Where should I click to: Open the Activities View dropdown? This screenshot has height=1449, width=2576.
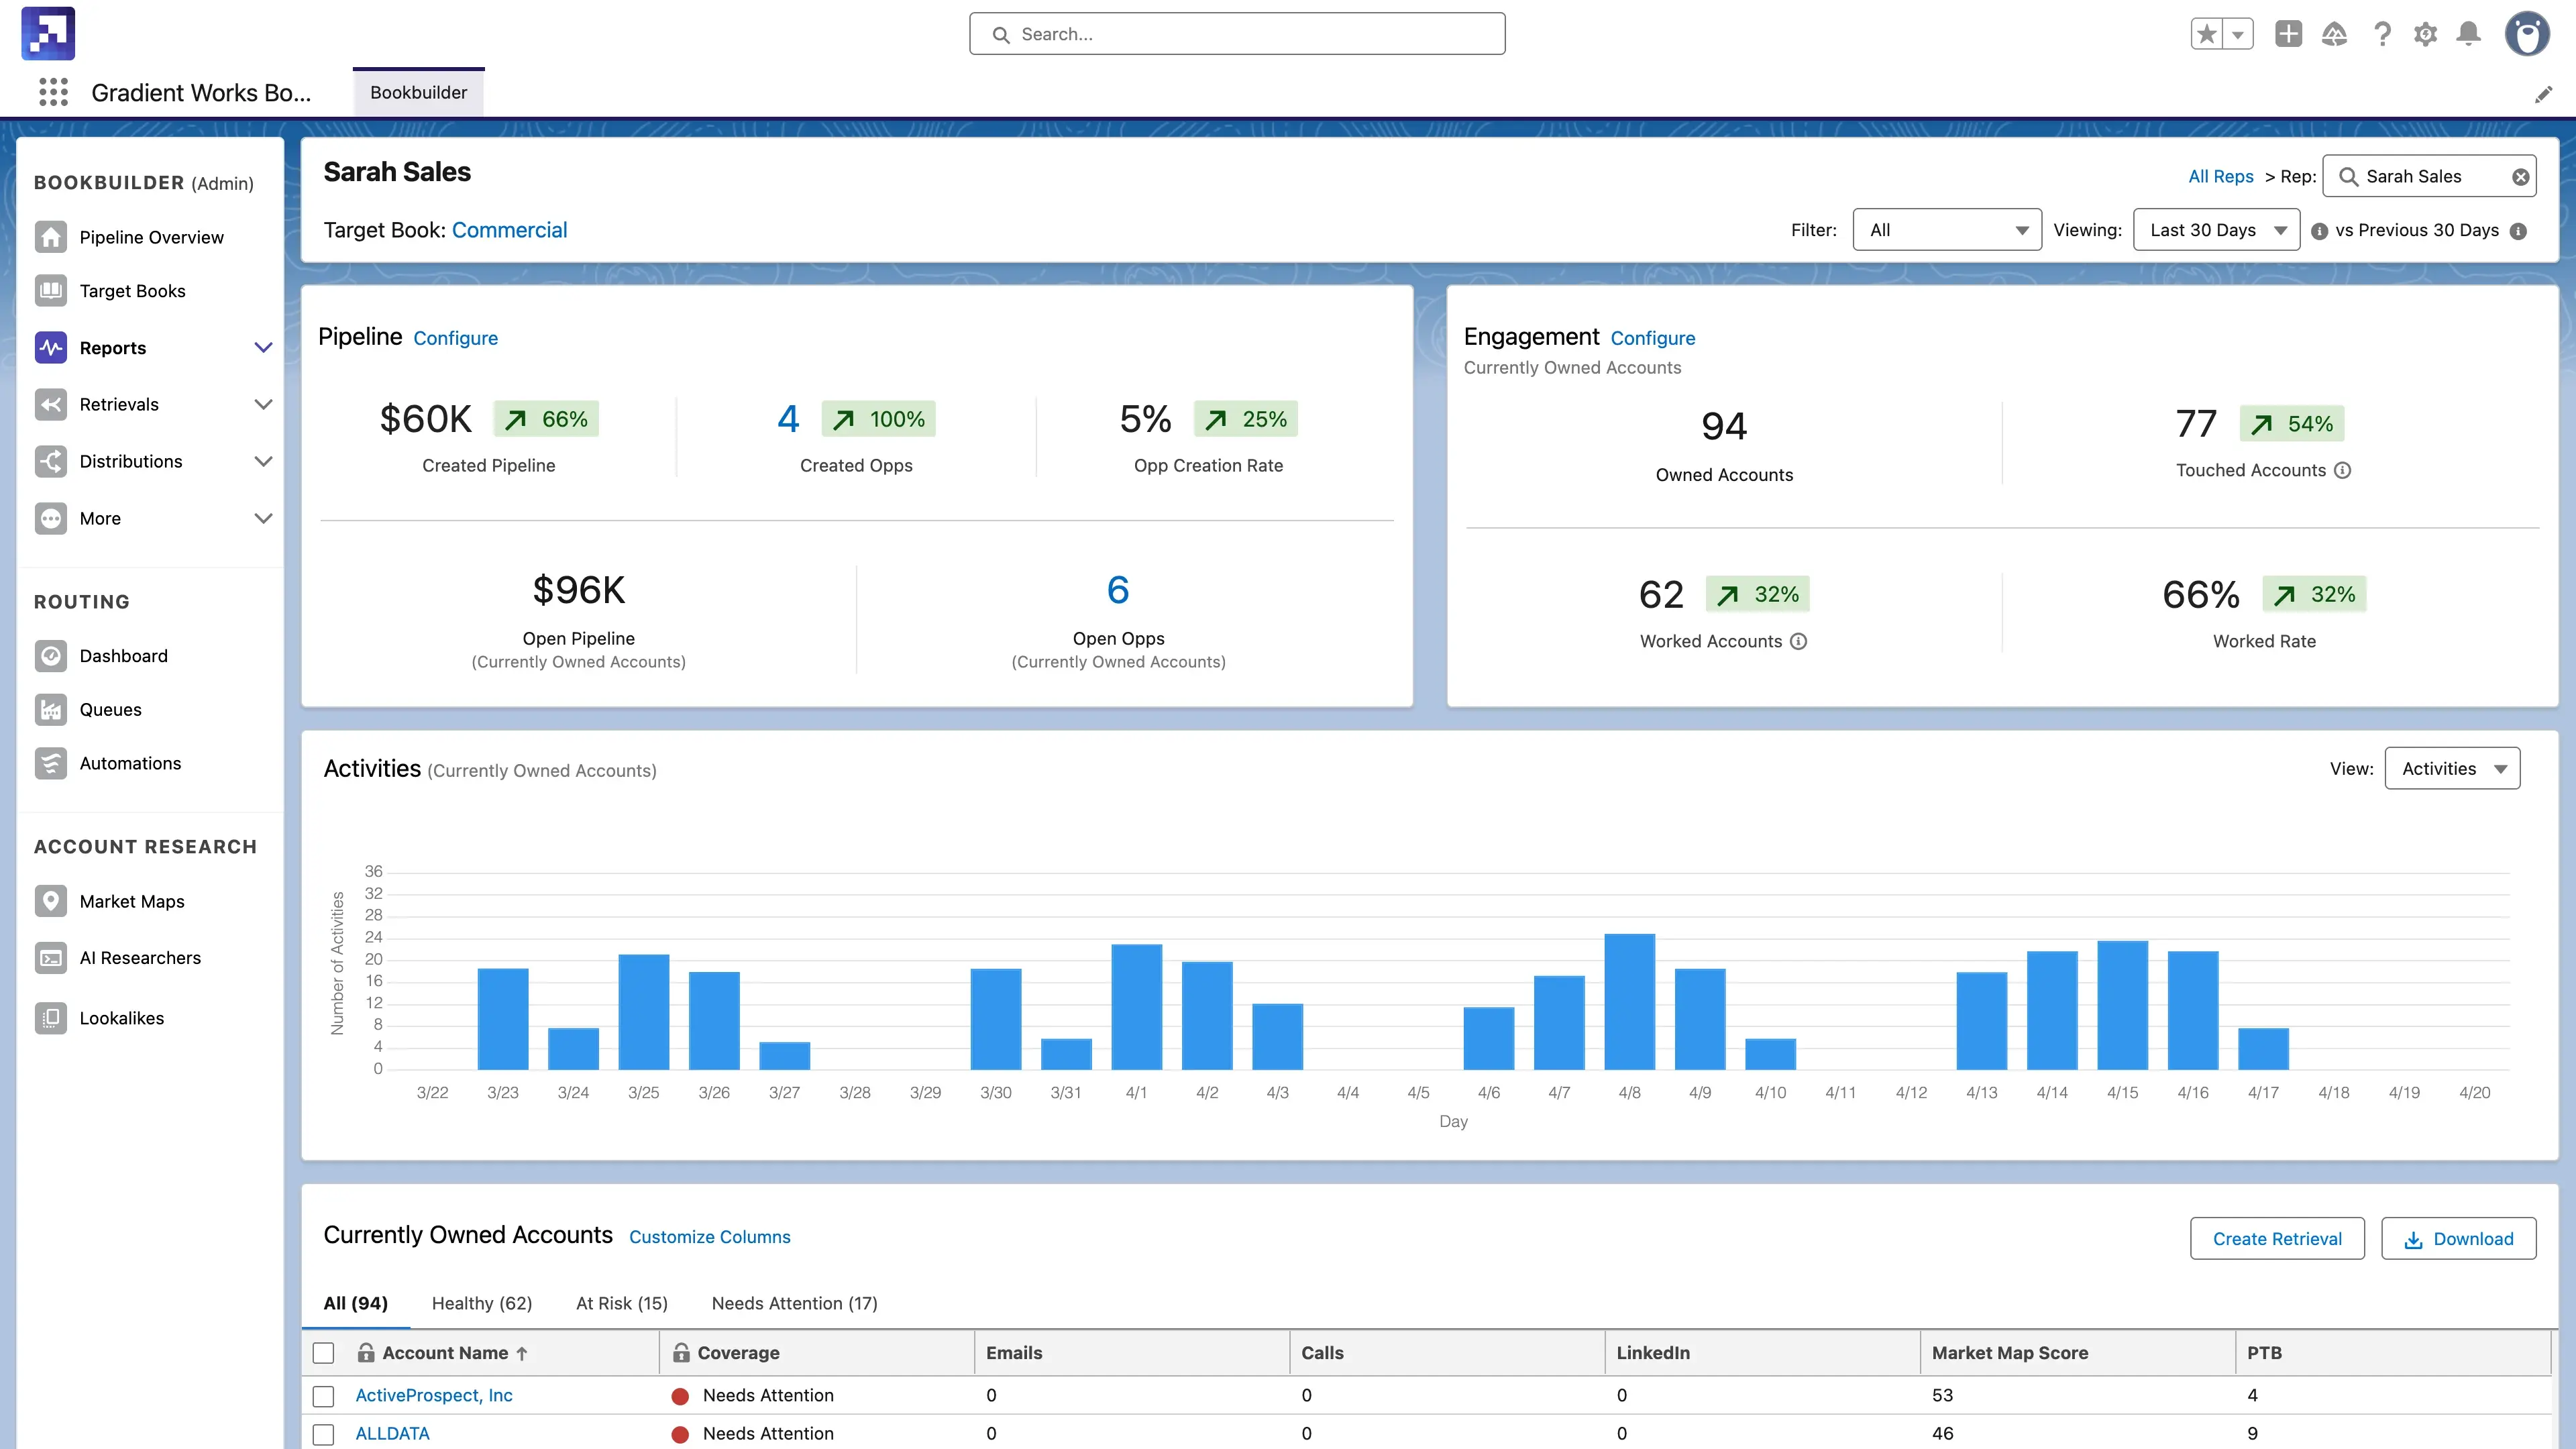[x=2452, y=769]
